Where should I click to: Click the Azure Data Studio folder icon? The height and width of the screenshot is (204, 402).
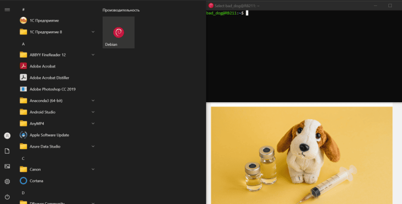click(23, 146)
